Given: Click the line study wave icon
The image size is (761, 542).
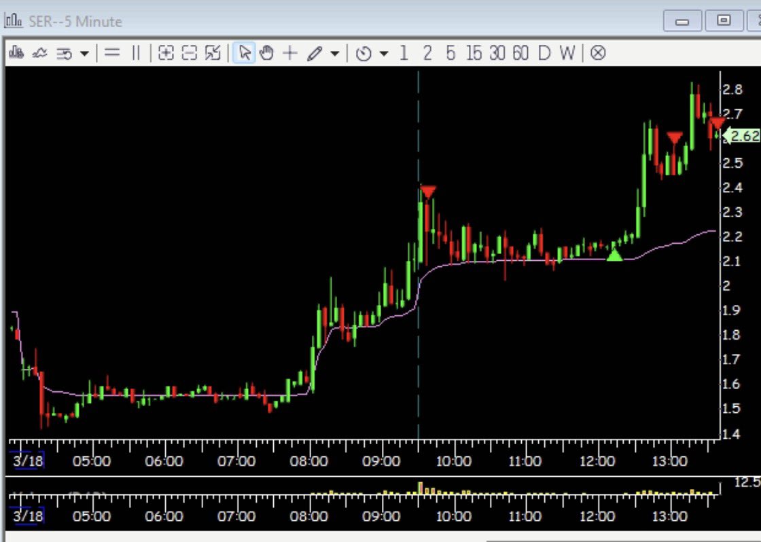Looking at the screenshot, I should (x=39, y=53).
